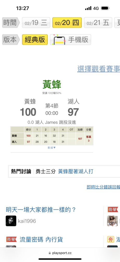
Task: Open post 明天一場大家都推一樣的？
Action: coord(41,209)
